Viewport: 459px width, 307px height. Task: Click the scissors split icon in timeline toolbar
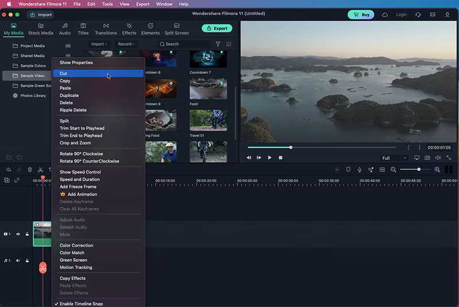(41, 170)
